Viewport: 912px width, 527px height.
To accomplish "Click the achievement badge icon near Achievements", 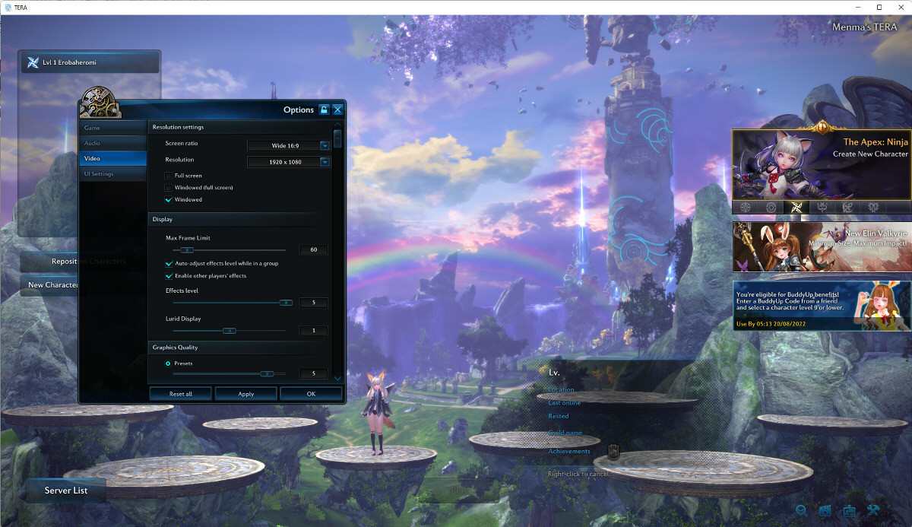I will click(614, 452).
